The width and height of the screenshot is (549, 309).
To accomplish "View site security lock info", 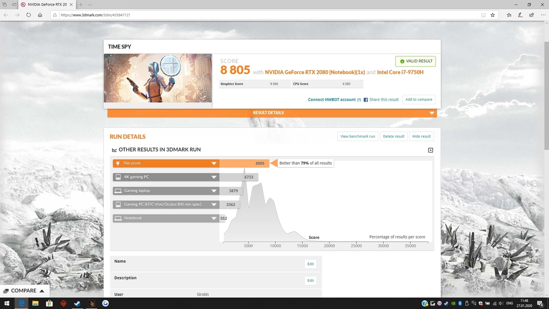I will click(55, 15).
